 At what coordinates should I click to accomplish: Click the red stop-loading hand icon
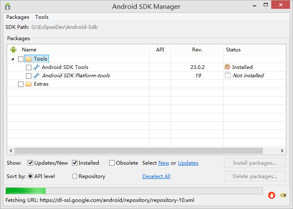[272, 195]
